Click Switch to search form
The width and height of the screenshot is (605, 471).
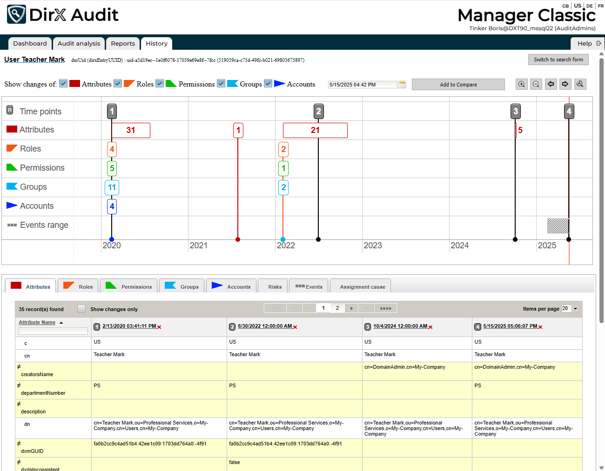558,60
